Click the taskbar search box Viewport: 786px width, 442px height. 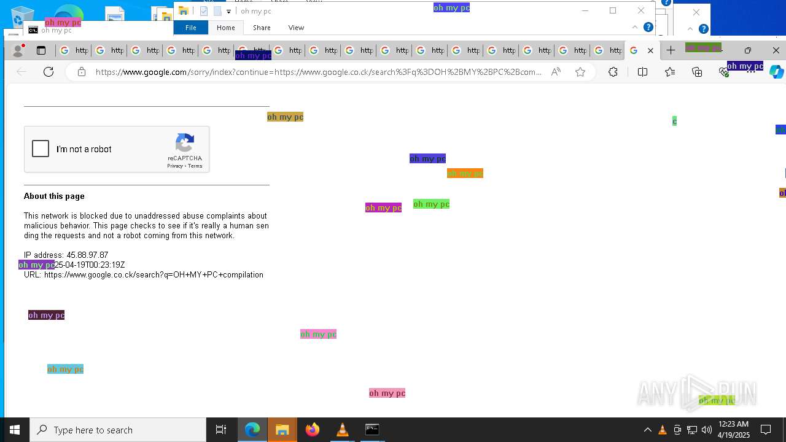(118, 430)
